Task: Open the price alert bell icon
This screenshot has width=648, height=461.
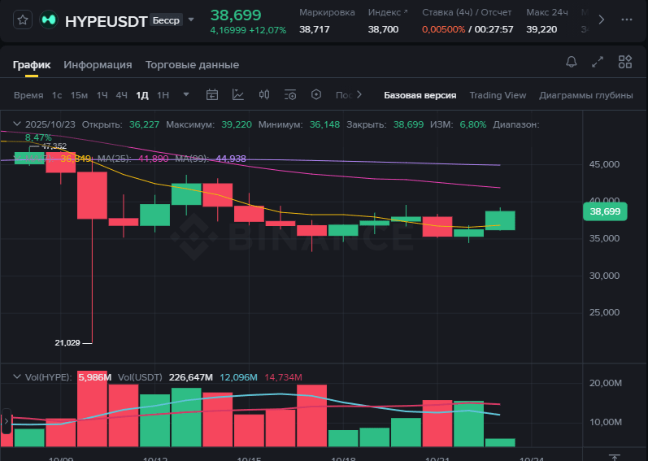Action: (x=571, y=62)
